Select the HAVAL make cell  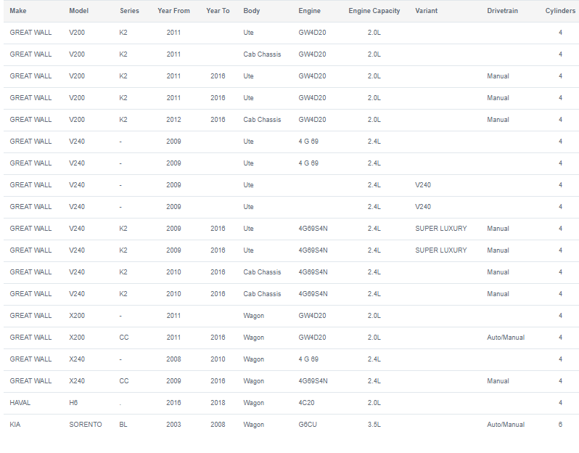pos(20,403)
